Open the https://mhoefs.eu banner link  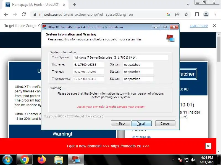126,146
